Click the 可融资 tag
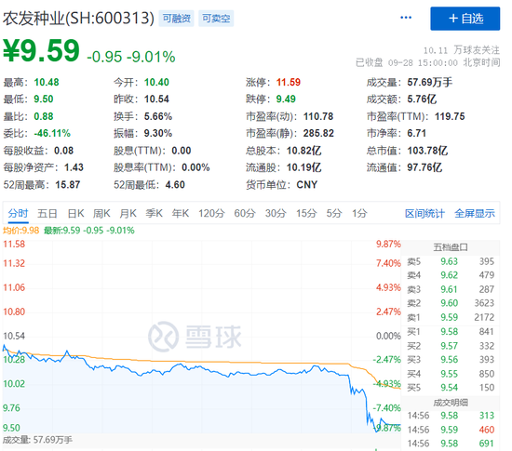 [x=176, y=19]
